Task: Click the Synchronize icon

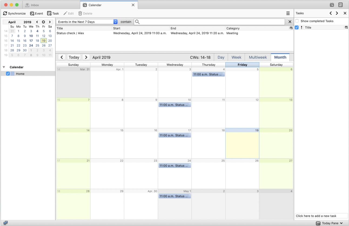Action: point(5,13)
